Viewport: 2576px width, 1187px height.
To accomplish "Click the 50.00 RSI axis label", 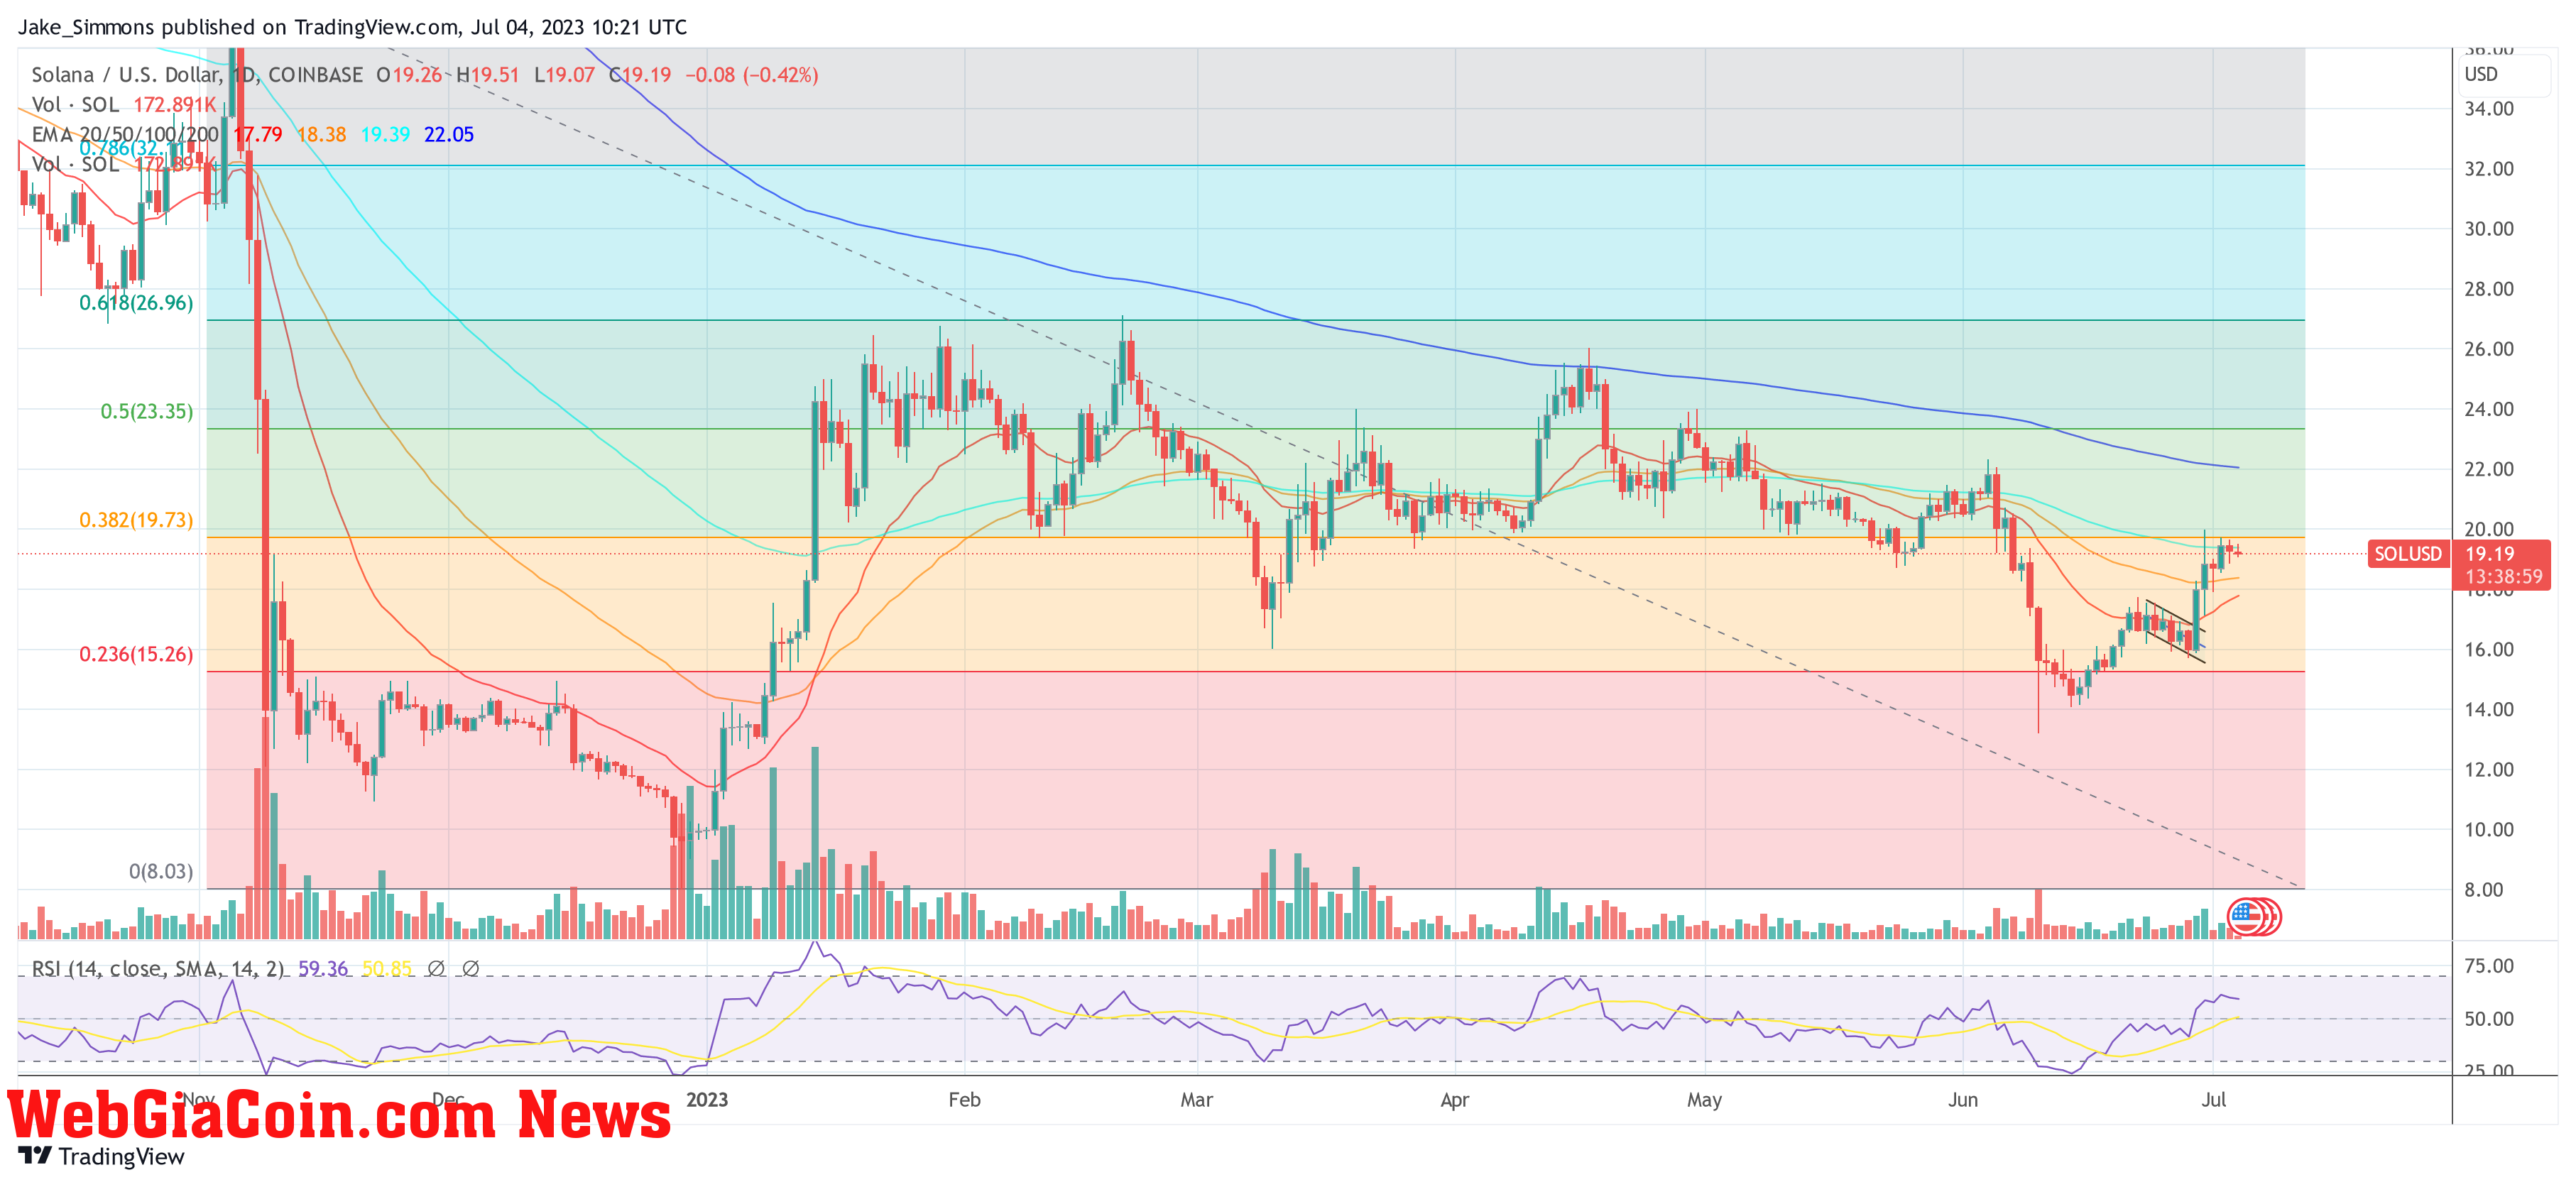I will tap(2489, 1019).
